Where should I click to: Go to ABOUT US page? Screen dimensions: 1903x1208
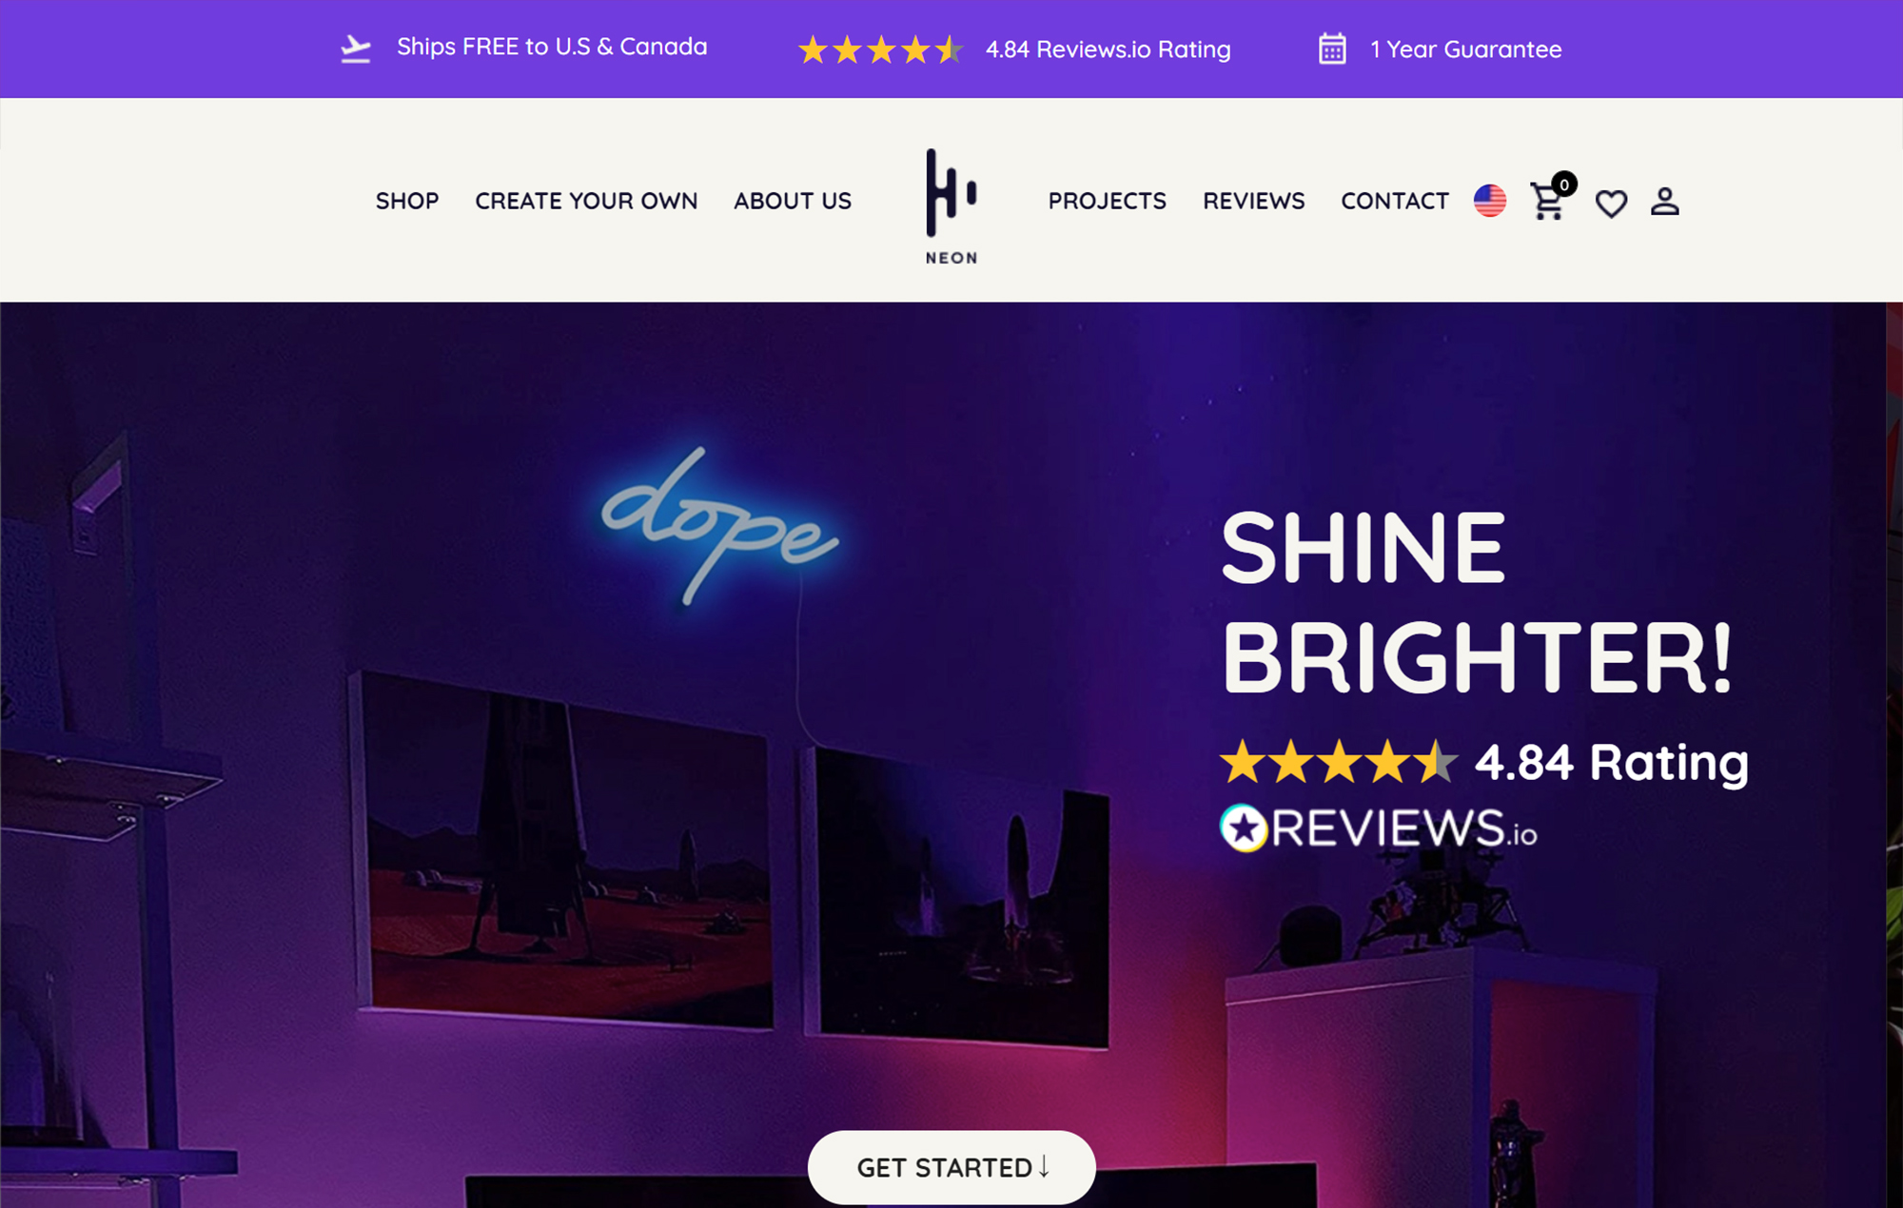tap(793, 201)
